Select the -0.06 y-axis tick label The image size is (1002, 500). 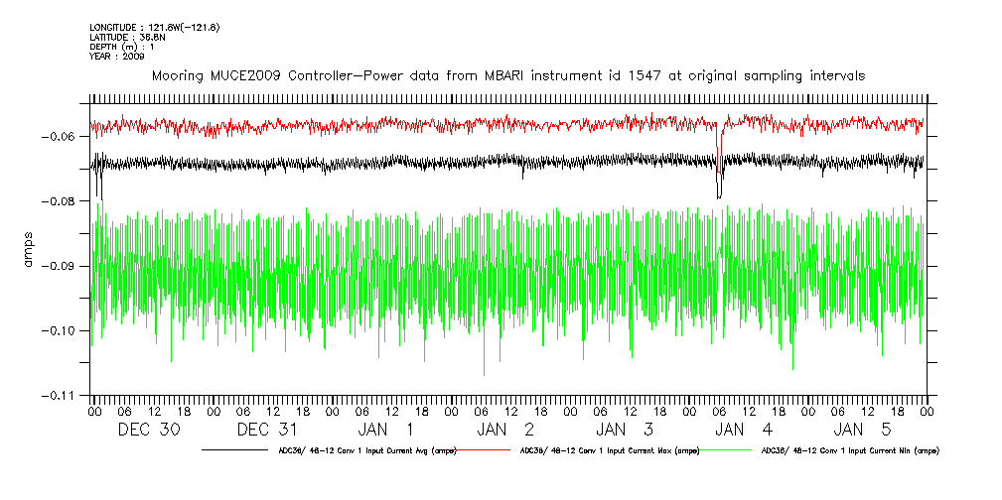[65, 136]
